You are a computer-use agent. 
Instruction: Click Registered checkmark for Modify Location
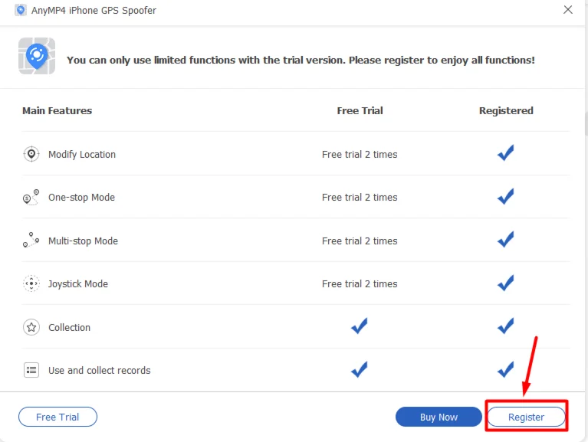[x=505, y=153]
